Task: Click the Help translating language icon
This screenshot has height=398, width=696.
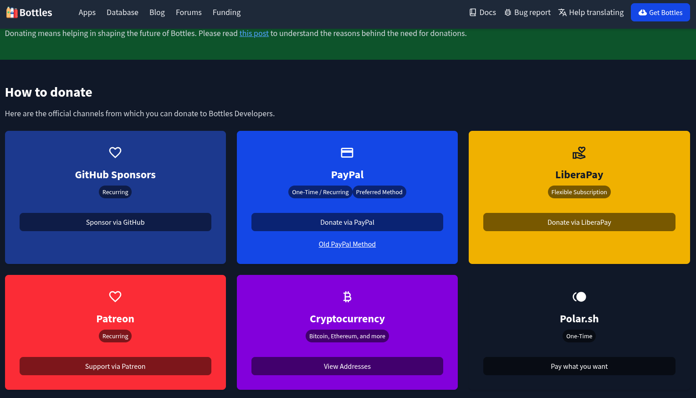Action: click(x=562, y=12)
